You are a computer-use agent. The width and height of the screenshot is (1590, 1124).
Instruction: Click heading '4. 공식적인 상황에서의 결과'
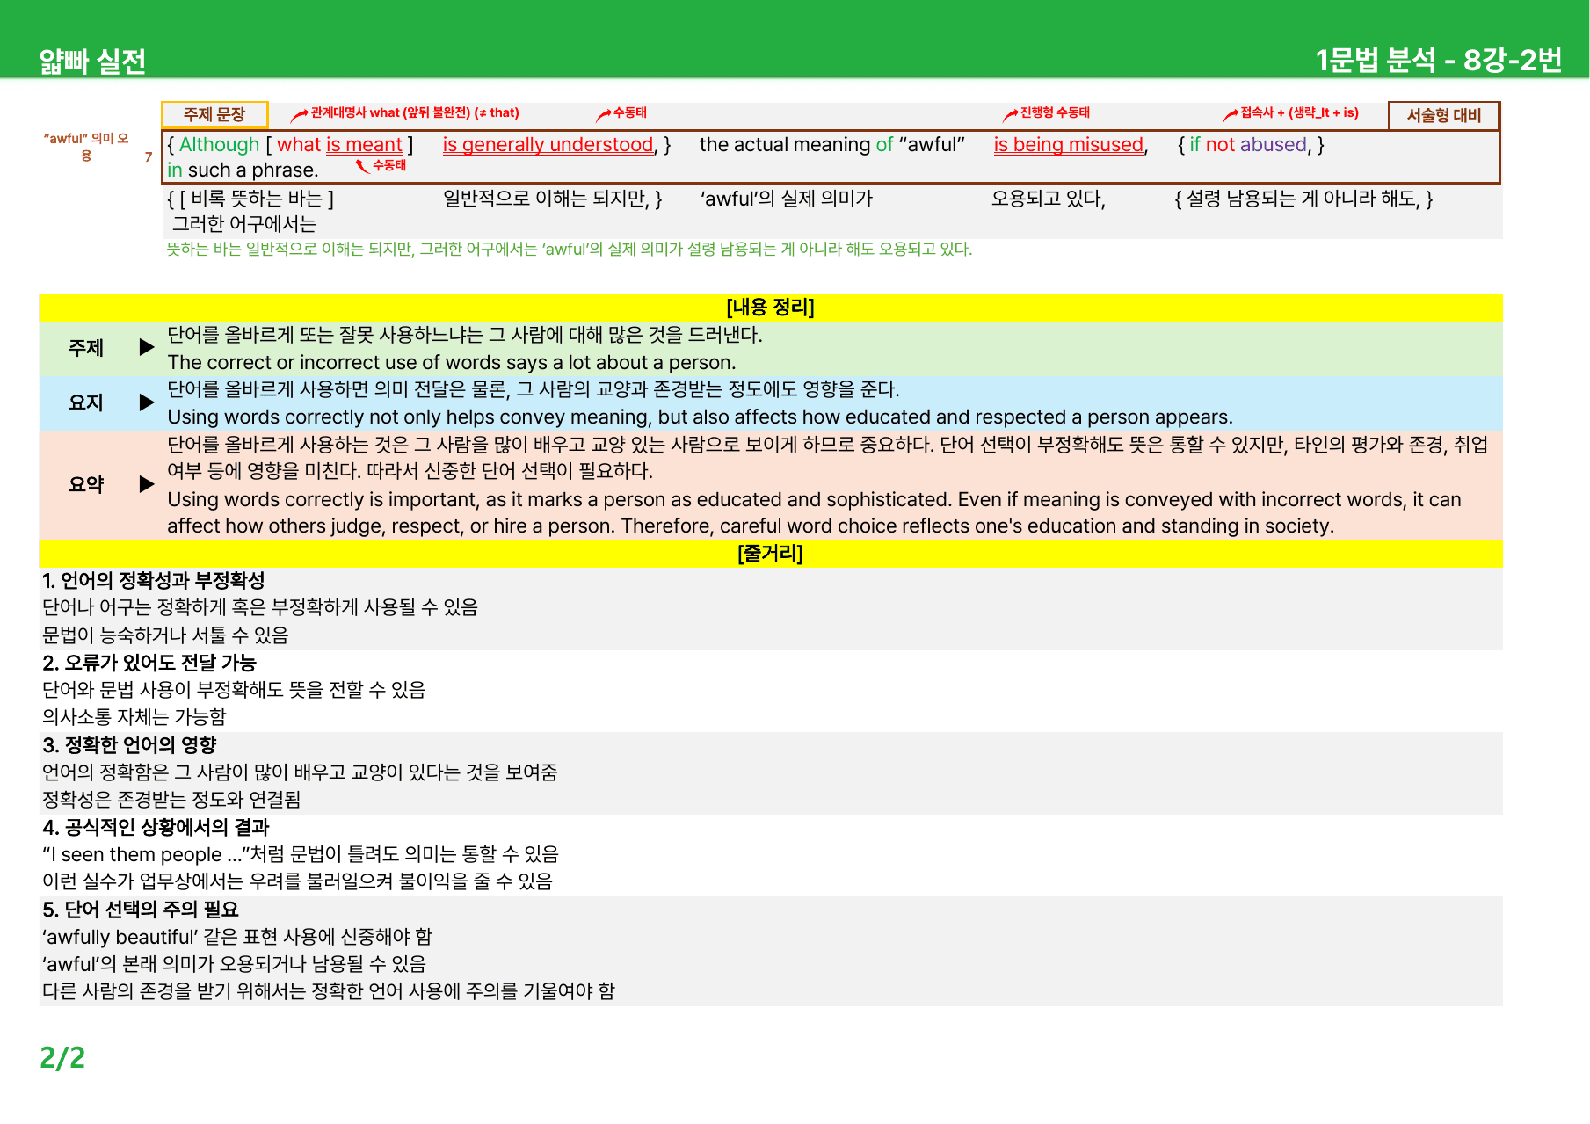[156, 827]
